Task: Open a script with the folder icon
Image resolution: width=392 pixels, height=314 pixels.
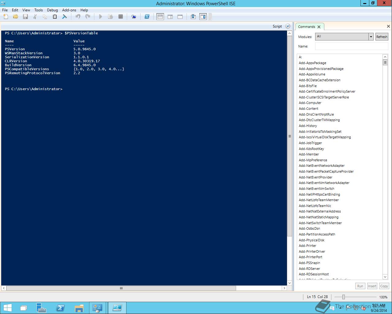Action: [16, 17]
